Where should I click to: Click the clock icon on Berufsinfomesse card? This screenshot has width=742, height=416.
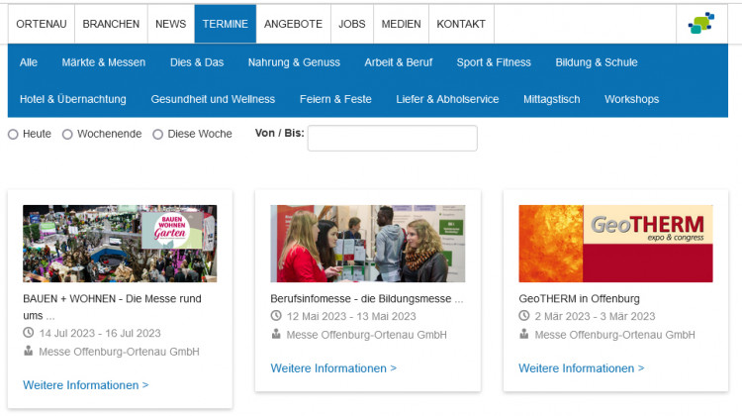coord(276,316)
